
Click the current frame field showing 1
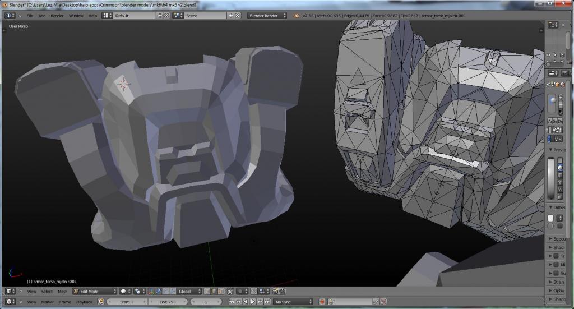pos(206,302)
